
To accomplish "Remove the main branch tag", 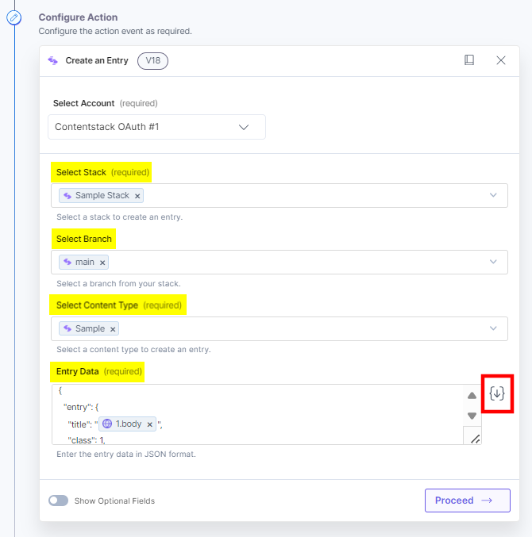I will [103, 263].
